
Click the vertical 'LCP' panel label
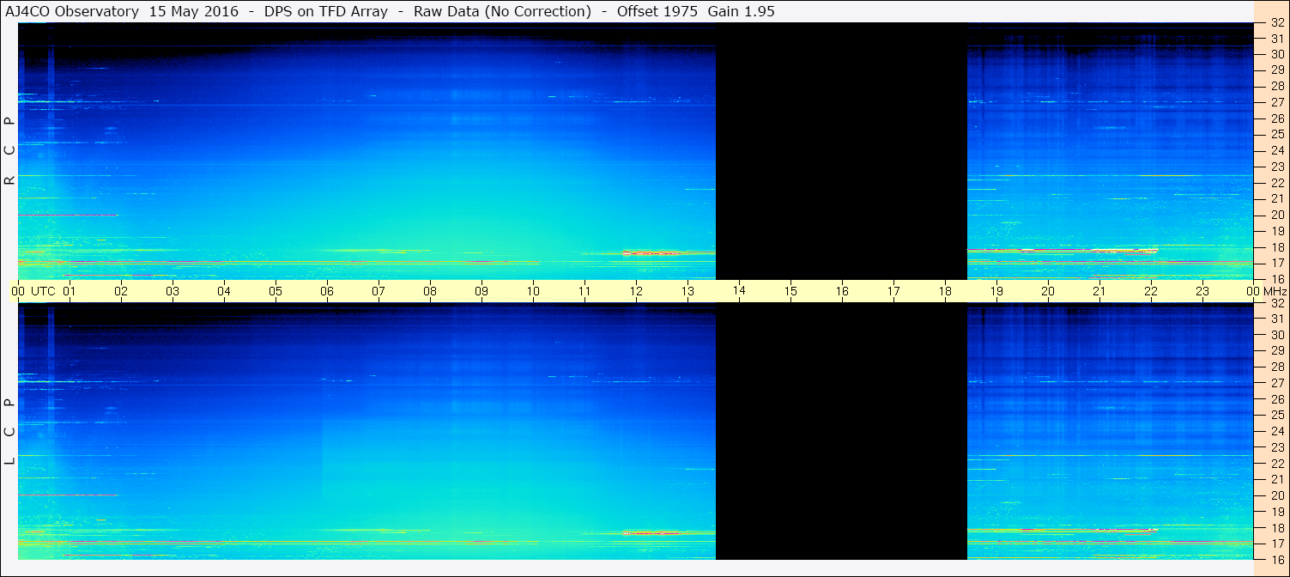(x=9, y=431)
